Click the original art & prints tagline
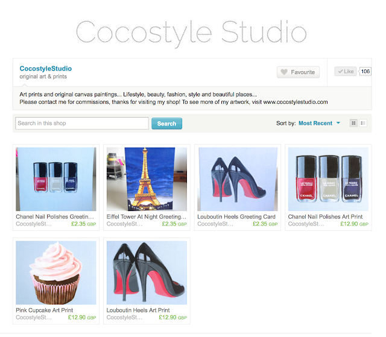This screenshot has width=386, height=337. [43, 77]
